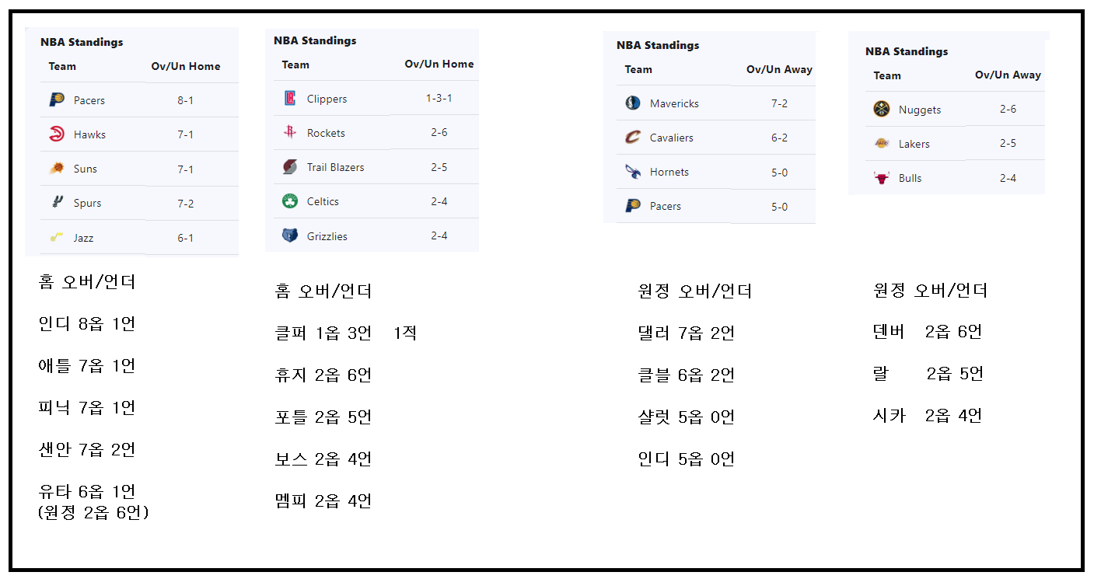Click the Nuggets team logo
Image resolution: width=1094 pixels, height=579 pixels.
[x=882, y=110]
